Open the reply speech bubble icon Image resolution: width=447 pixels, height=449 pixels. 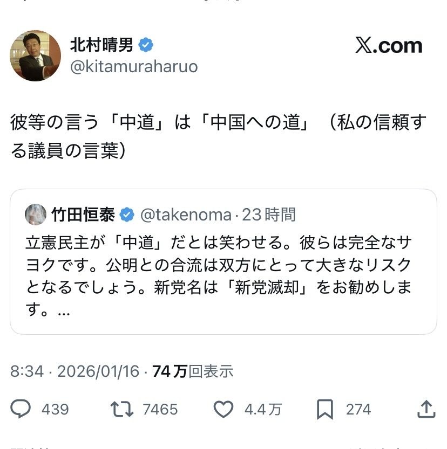pyautogui.click(x=21, y=410)
